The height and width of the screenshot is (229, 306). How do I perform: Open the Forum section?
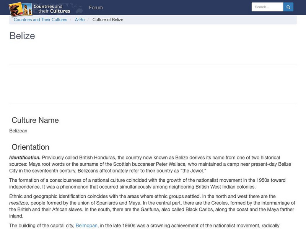pyautogui.click(x=96, y=7)
